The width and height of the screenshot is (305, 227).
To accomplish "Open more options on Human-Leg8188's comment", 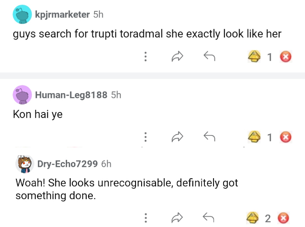I will pyautogui.click(x=145, y=137).
